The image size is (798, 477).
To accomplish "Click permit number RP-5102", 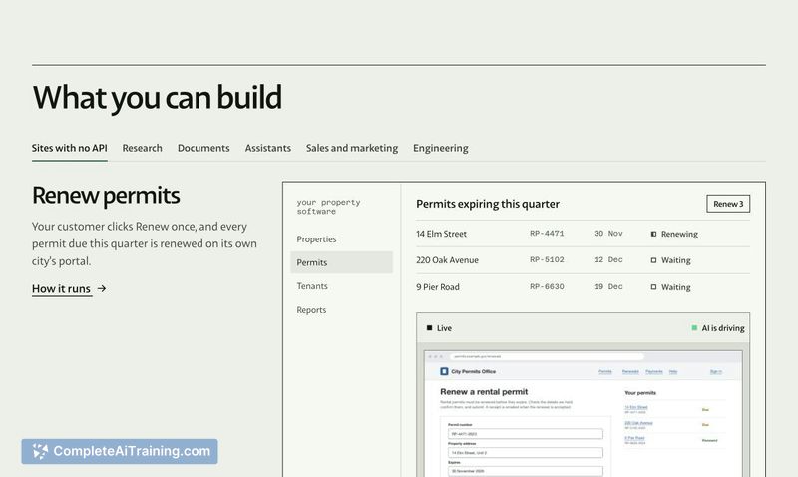I will coord(547,259).
